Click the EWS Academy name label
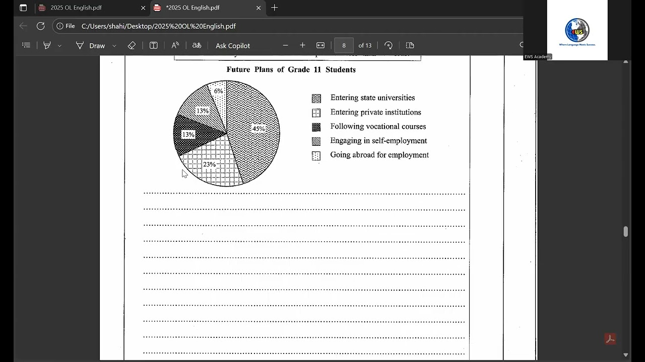 click(x=538, y=57)
